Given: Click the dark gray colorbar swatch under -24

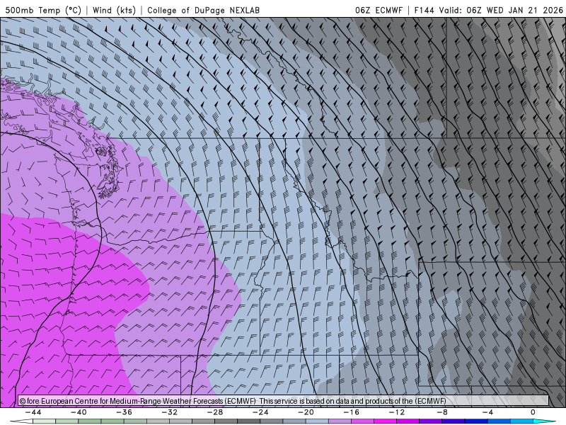Looking at the screenshot, I should 249,421.
